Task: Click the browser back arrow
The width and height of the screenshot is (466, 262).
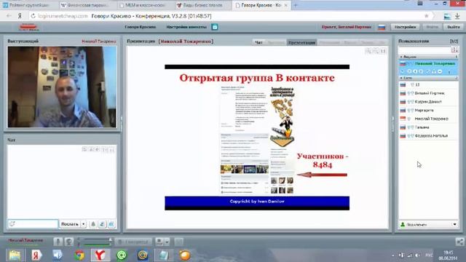Action: 9,16
